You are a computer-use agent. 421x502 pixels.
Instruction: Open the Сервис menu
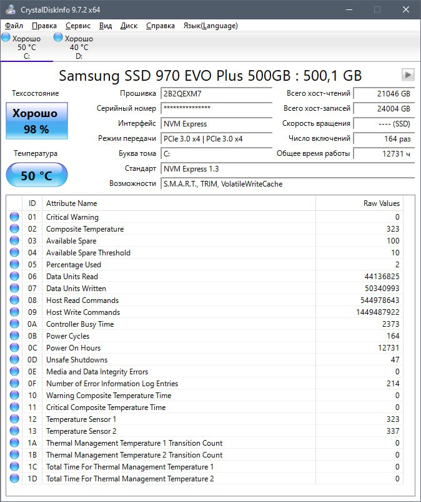(x=78, y=26)
